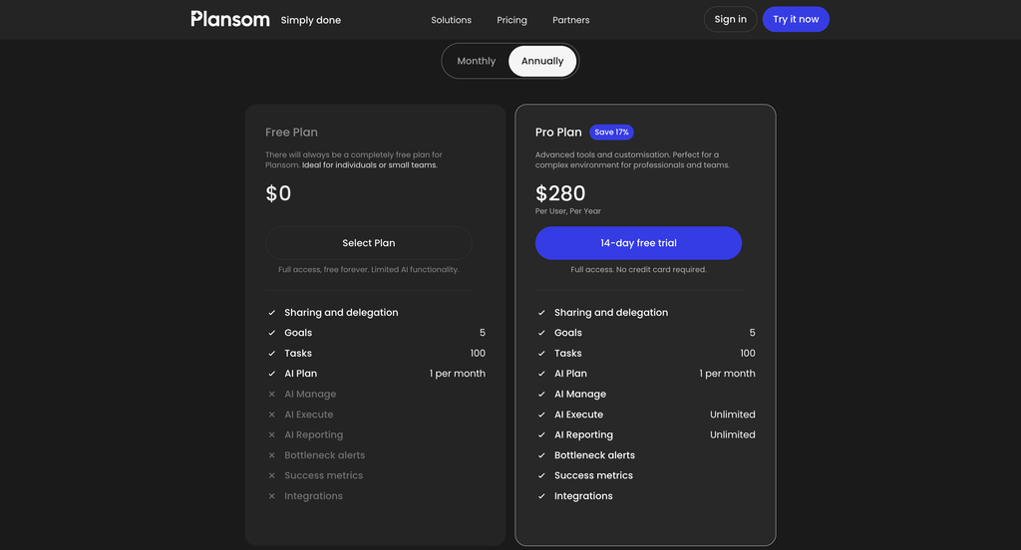The image size is (1021, 550).
Task: Click Pro Plan AI Execute 'Unlimited' value
Action: (733, 414)
